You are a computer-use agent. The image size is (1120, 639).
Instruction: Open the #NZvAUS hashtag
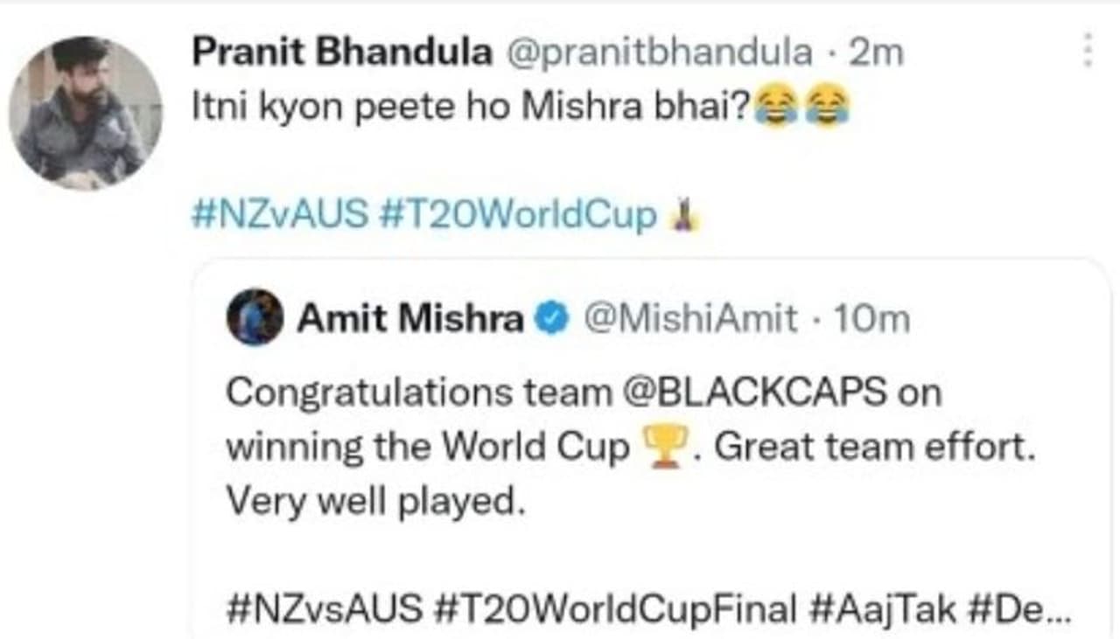[279, 215]
